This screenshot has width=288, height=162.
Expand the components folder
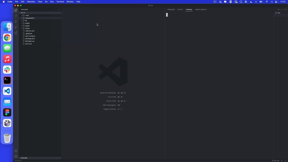pos(30,18)
